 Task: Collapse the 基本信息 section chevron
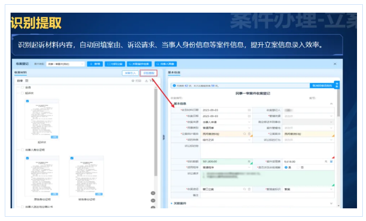[332, 104]
